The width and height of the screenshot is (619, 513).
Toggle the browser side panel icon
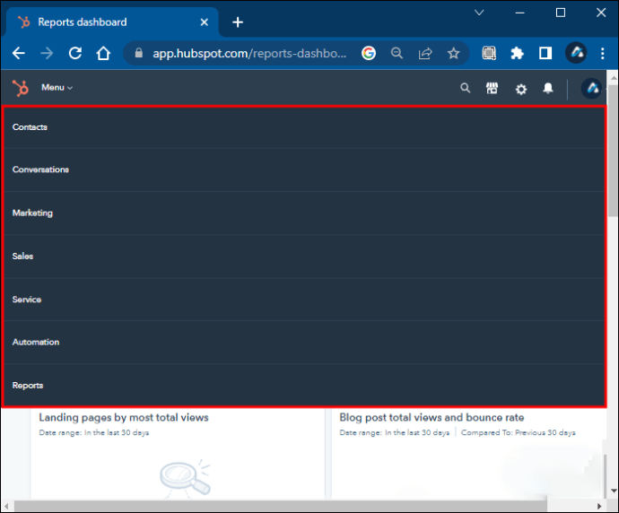545,53
